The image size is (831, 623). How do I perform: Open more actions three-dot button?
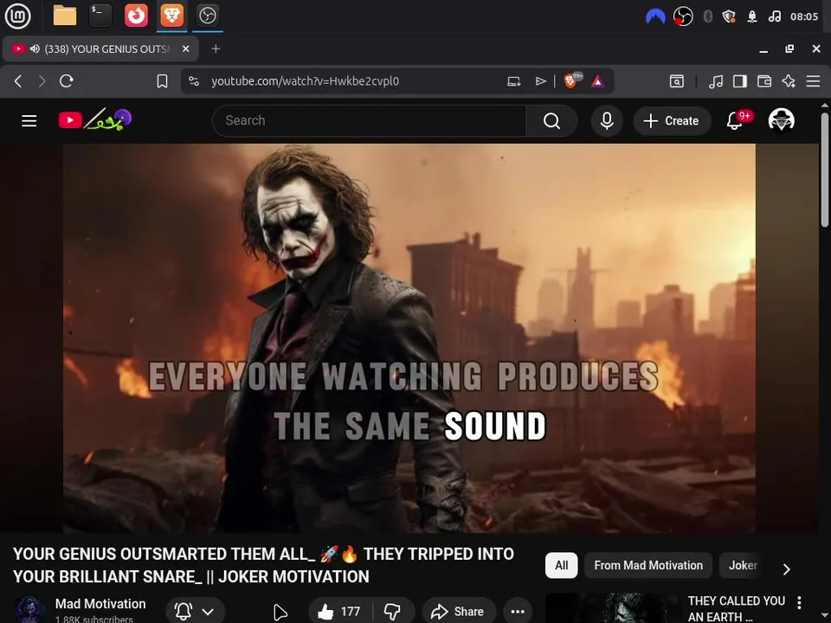[x=518, y=612]
